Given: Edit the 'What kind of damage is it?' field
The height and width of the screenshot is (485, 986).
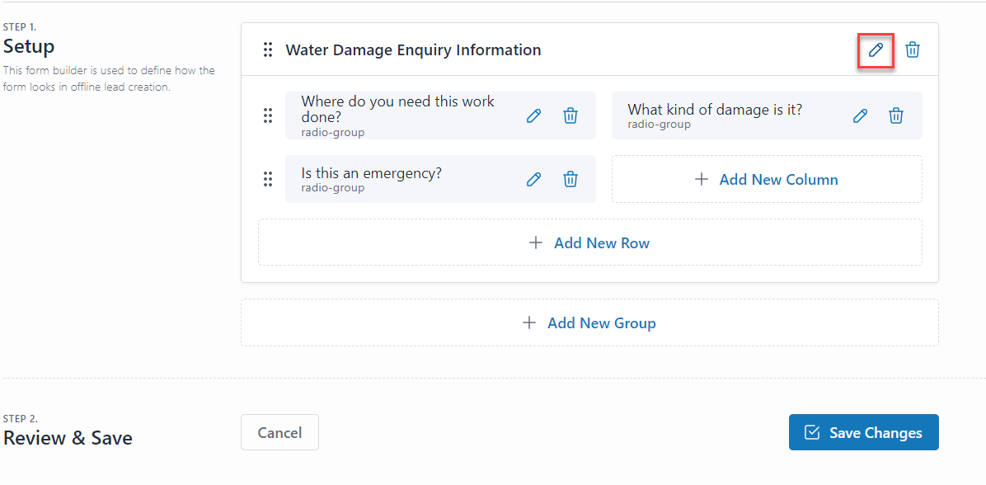Looking at the screenshot, I should [860, 115].
